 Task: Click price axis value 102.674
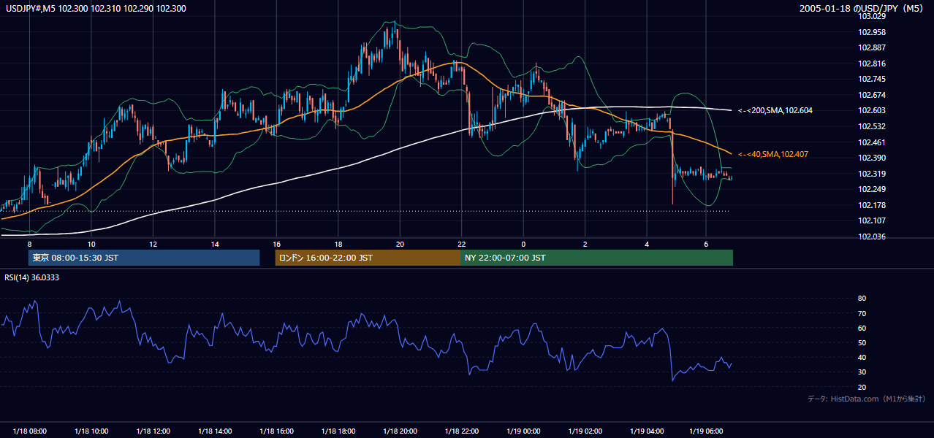pos(872,95)
